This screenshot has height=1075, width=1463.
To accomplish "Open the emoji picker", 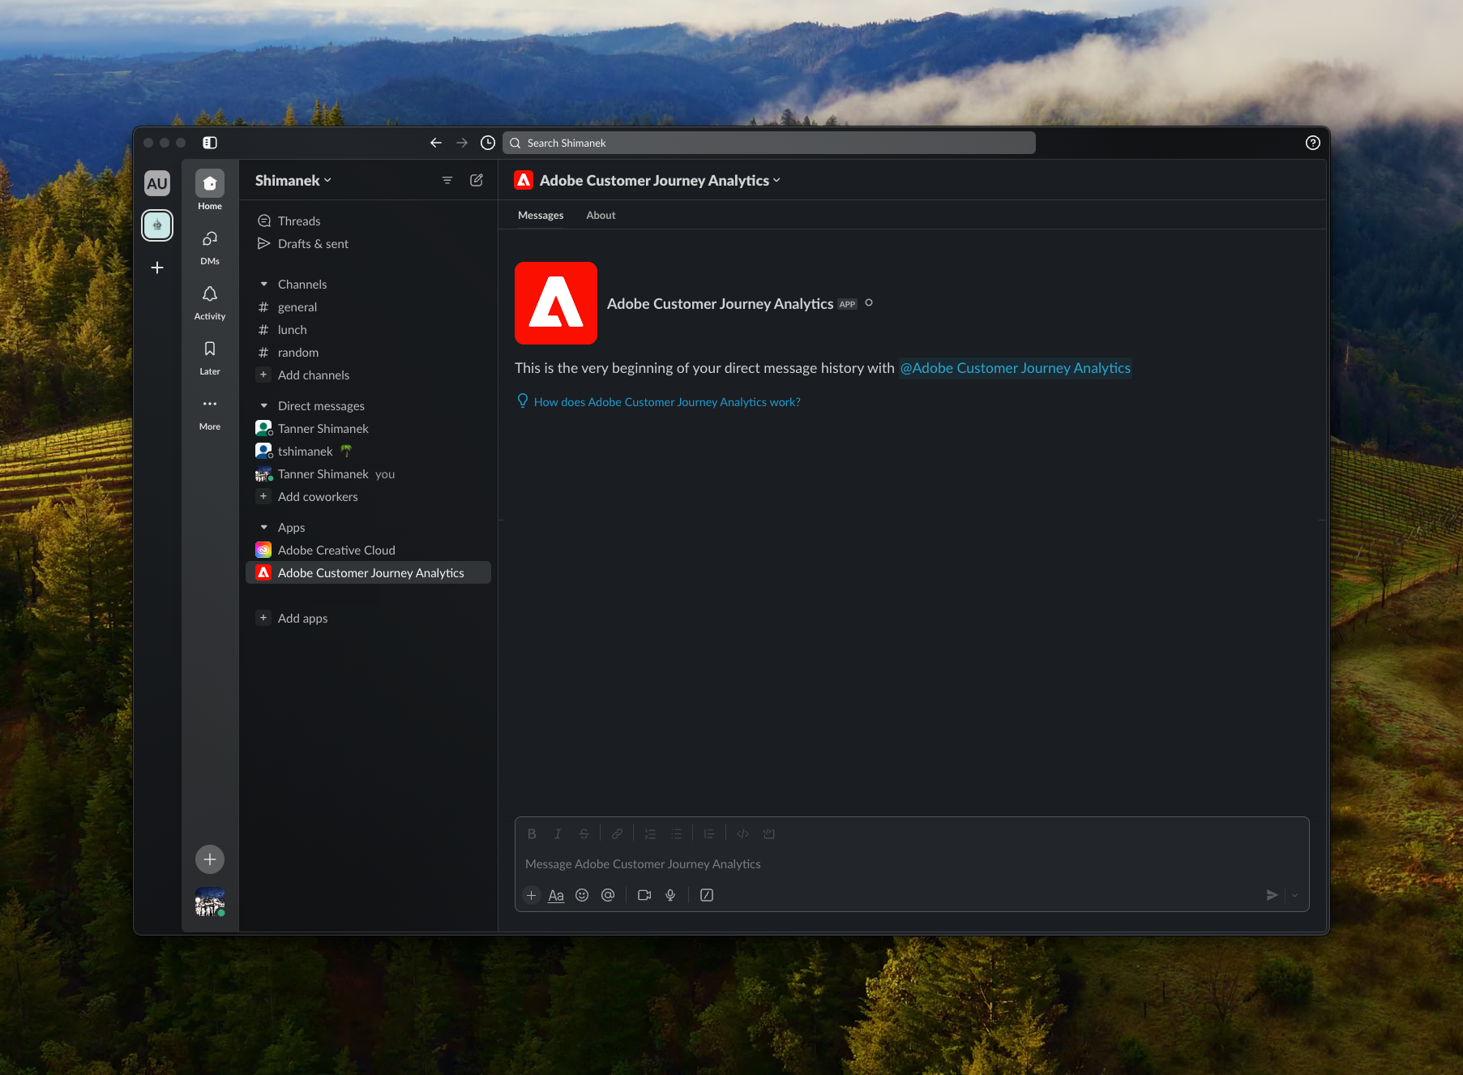I will 582,895.
